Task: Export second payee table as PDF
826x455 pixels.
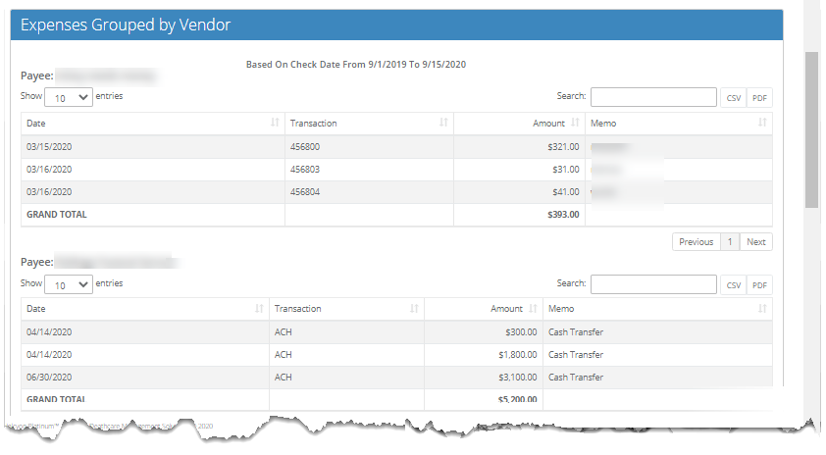Action: [759, 285]
